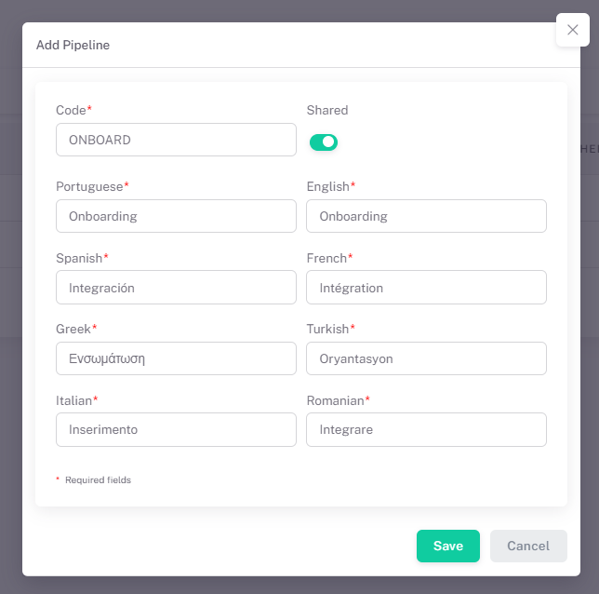The image size is (599, 594).
Task: Click the French field containing Intégration
Action: tap(426, 288)
